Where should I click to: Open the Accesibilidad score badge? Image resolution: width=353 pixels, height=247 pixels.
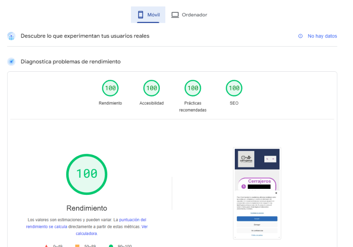(x=151, y=88)
